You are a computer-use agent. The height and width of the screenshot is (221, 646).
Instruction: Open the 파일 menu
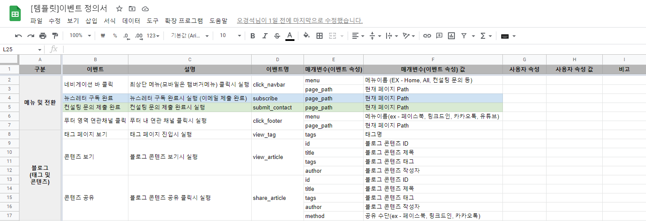(36, 21)
